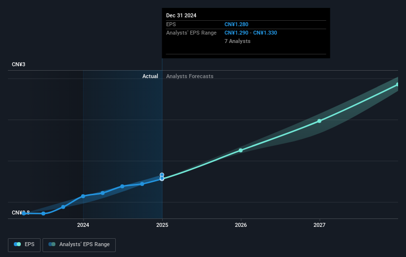The width and height of the screenshot is (406, 257).
Task: Click the 'Actual' section label
Action: (x=150, y=76)
